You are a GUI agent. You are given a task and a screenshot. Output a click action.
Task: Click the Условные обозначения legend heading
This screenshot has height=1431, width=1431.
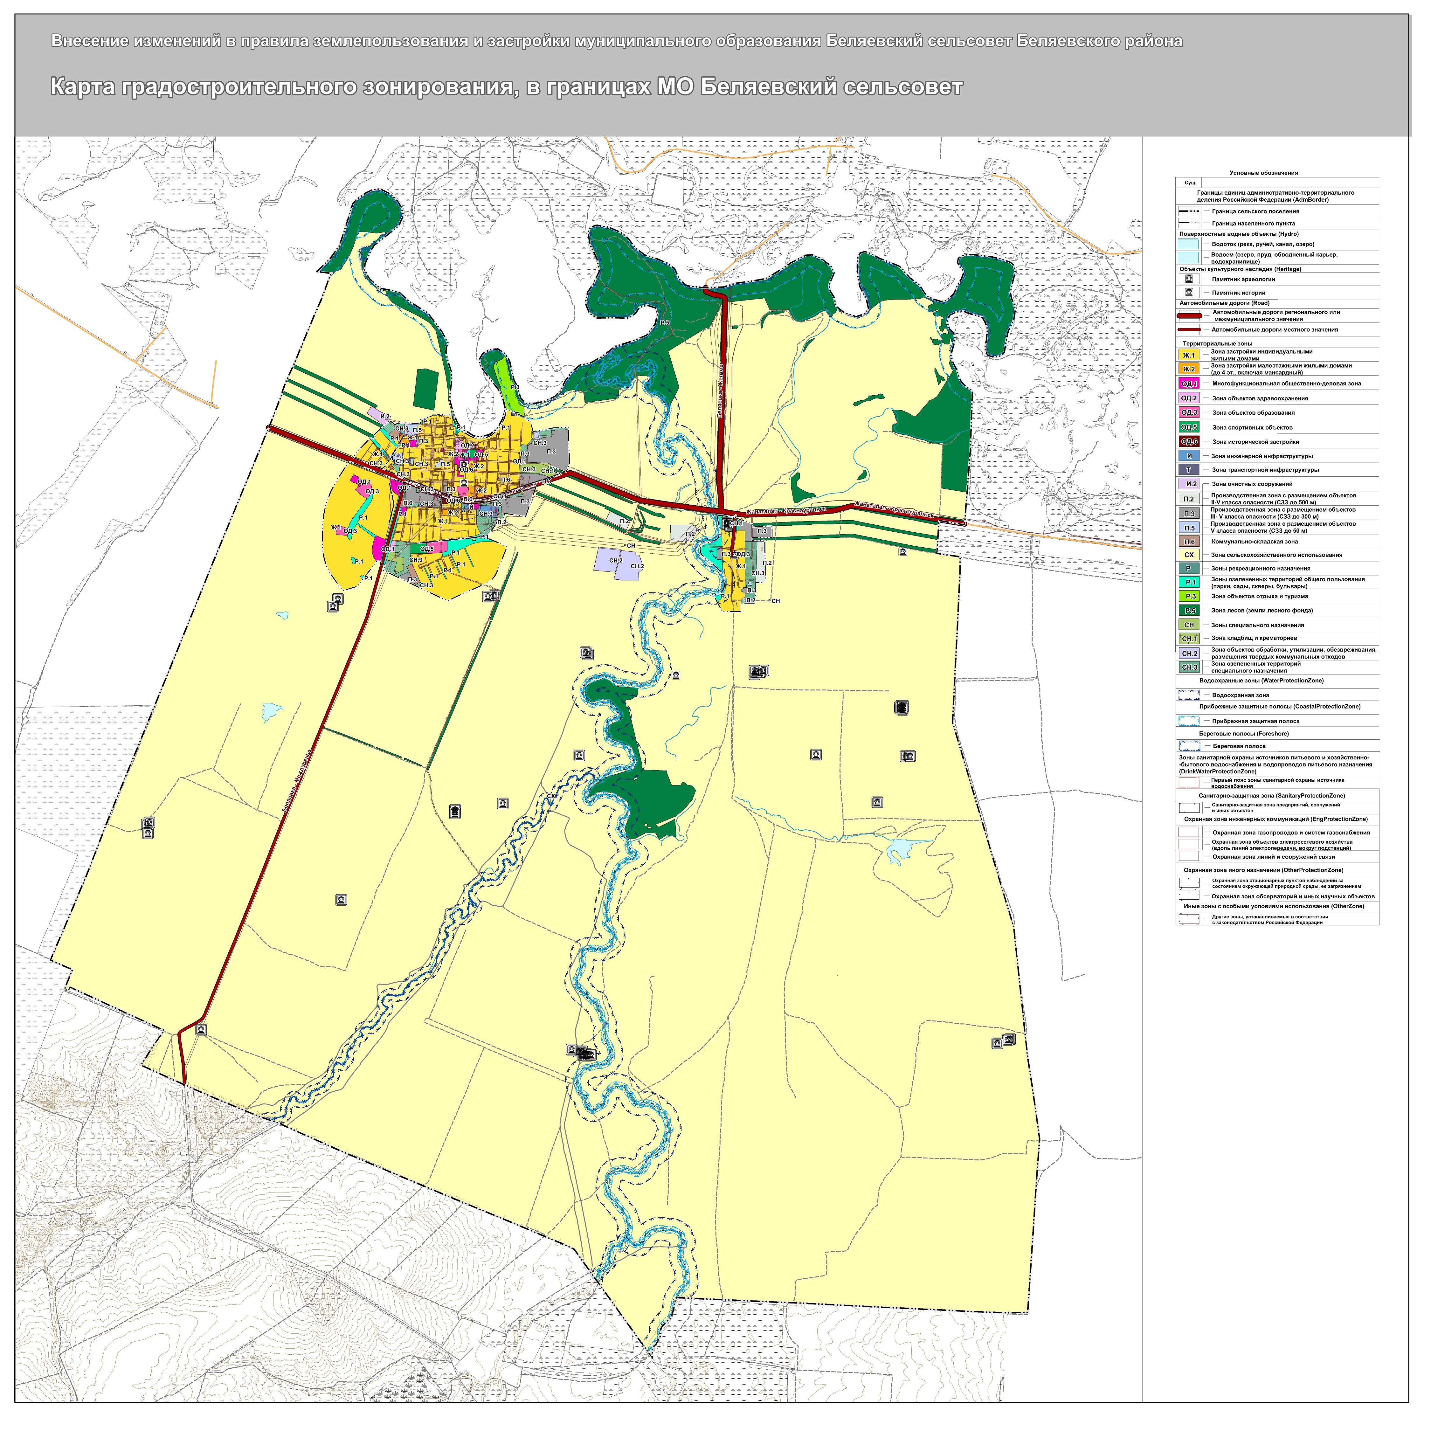tap(1264, 173)
